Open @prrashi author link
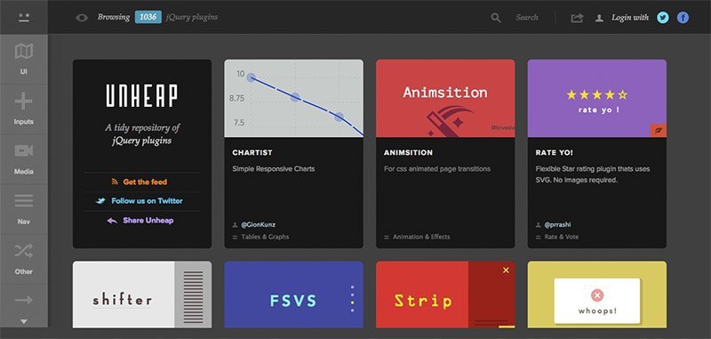 (x=558, y=224)
